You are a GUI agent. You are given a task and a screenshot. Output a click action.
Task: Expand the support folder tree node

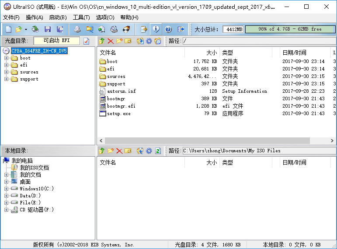(6, 79)
